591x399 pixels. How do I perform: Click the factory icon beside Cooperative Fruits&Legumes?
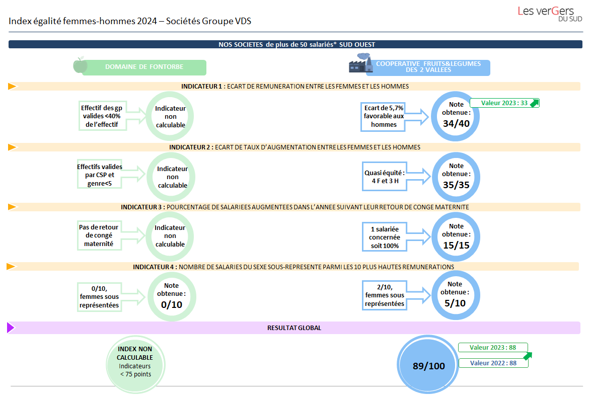pos(361,62)
